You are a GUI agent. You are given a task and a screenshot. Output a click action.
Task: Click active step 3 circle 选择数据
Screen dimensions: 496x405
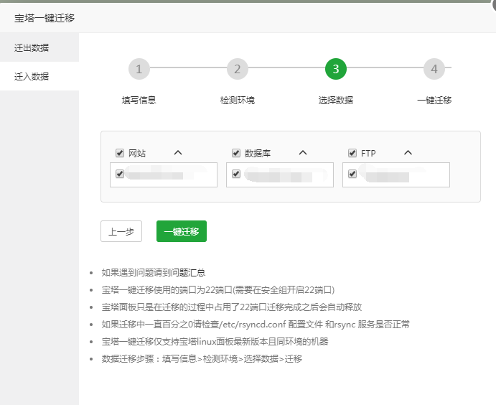[336, 69]
